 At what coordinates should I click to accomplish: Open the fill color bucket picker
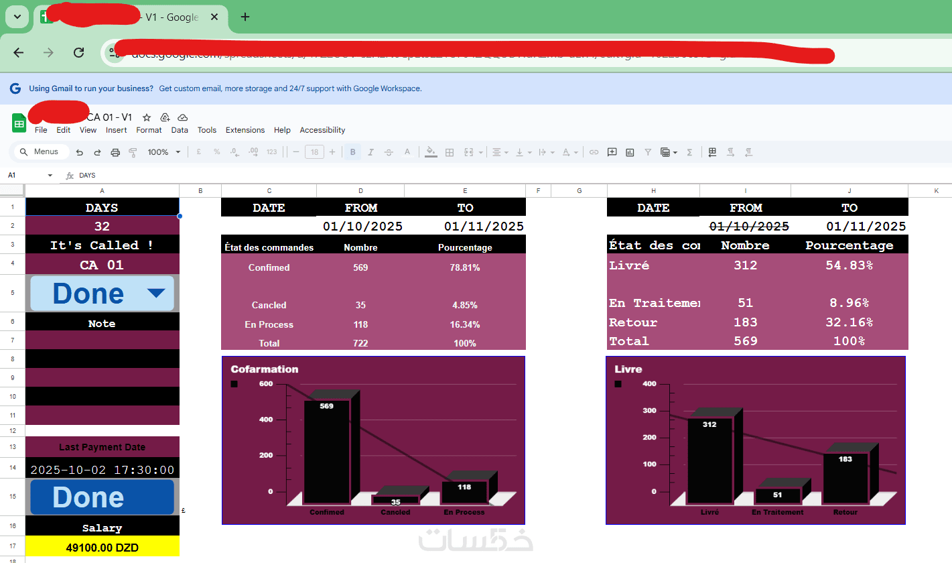[431, 152]
